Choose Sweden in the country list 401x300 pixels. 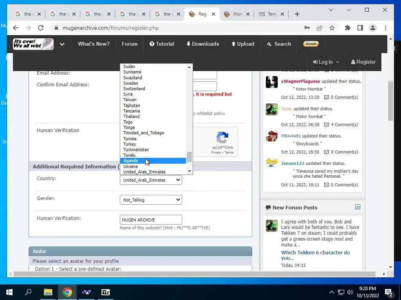point(153,83)
